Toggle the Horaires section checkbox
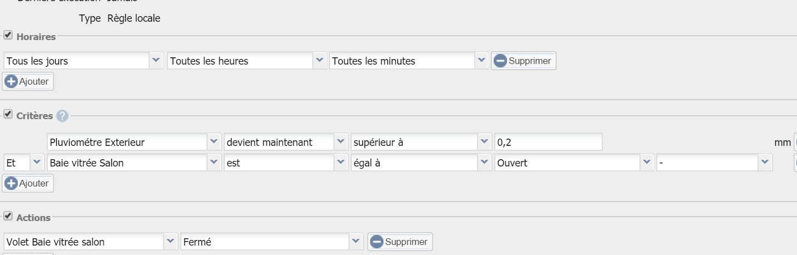797x255 pixels. click(8, 36)
